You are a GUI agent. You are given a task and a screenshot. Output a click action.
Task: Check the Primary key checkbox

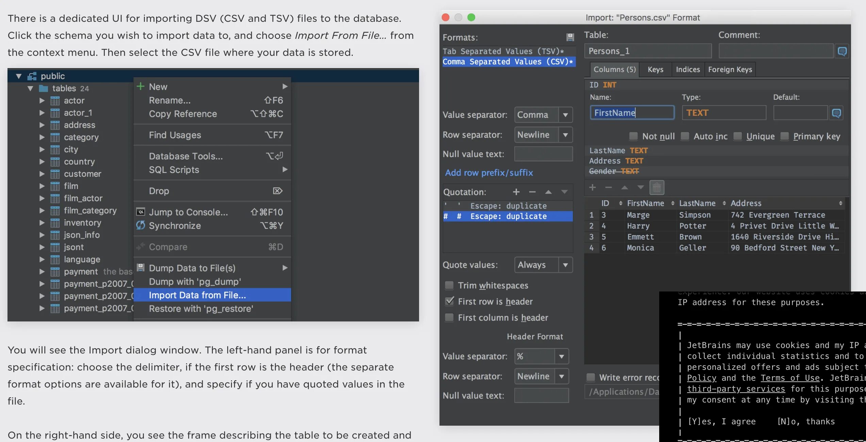point(784,137)
